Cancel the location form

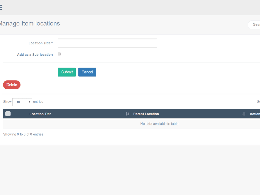[x=87, y=72]
